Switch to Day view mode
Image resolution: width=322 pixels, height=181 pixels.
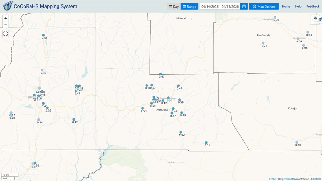174,6
